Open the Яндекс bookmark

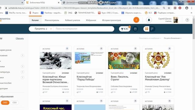coord(34,13)
